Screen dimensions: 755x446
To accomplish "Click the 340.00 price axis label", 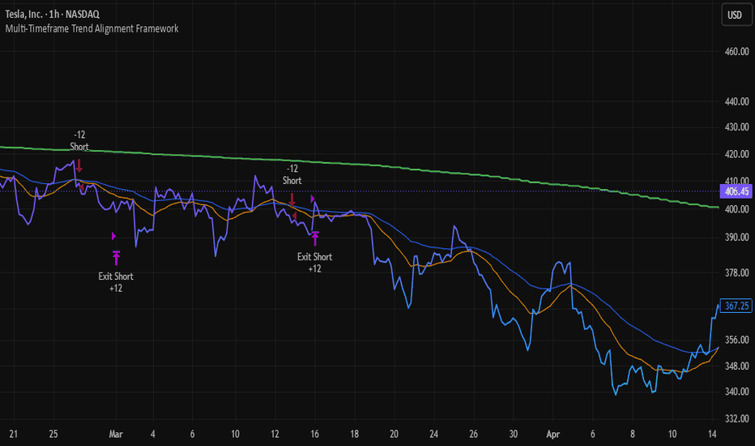I will tap(736, 392).
